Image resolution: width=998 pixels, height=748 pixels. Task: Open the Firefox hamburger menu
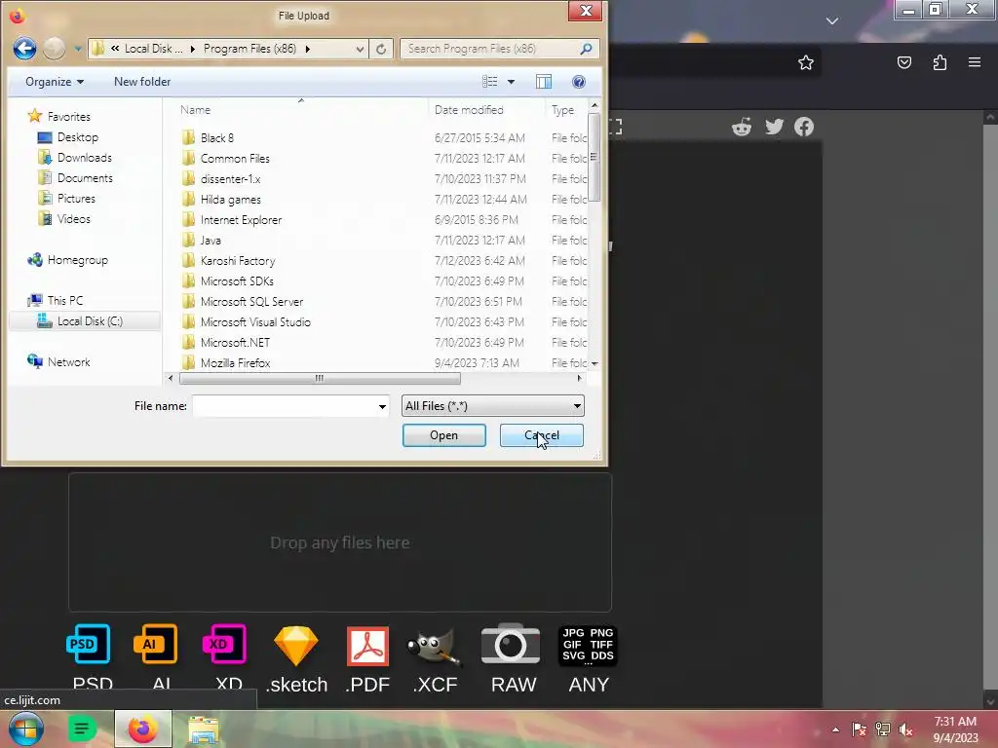(x=975, y=62)
